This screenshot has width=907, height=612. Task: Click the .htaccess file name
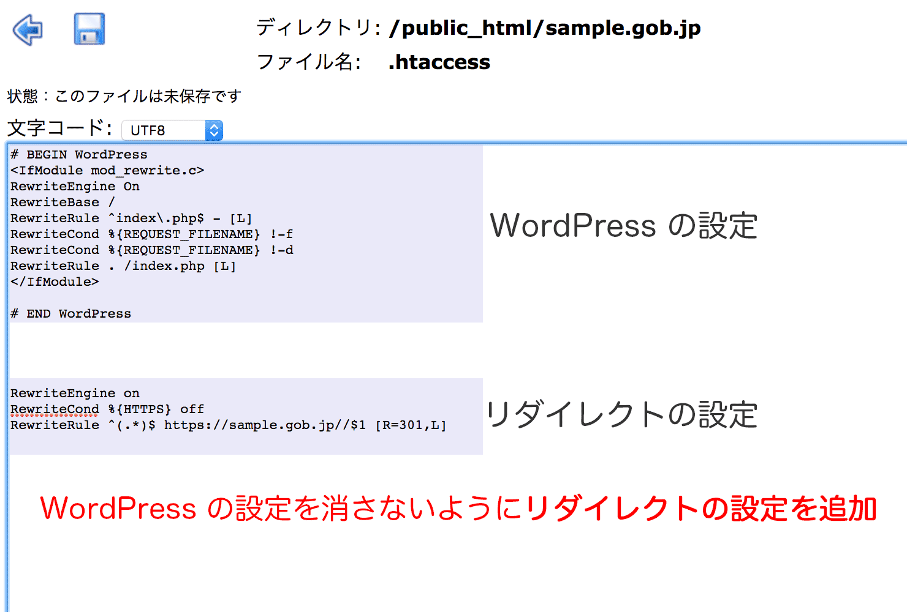[x=439, y=62]
